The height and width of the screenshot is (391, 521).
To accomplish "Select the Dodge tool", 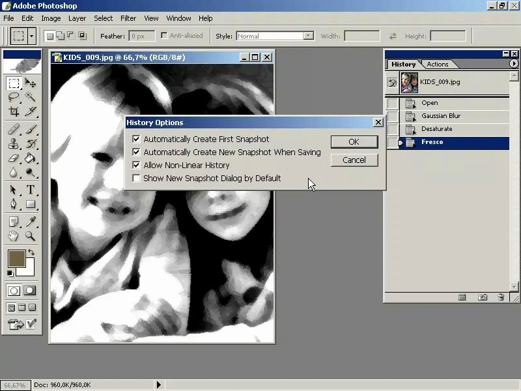I will tap(30, 172).
